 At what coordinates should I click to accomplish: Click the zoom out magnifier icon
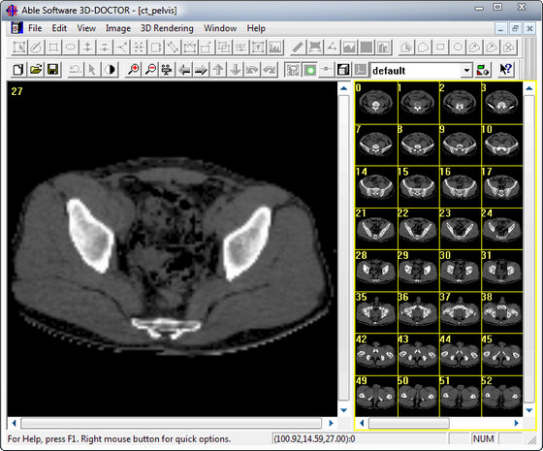pos(150,70)
